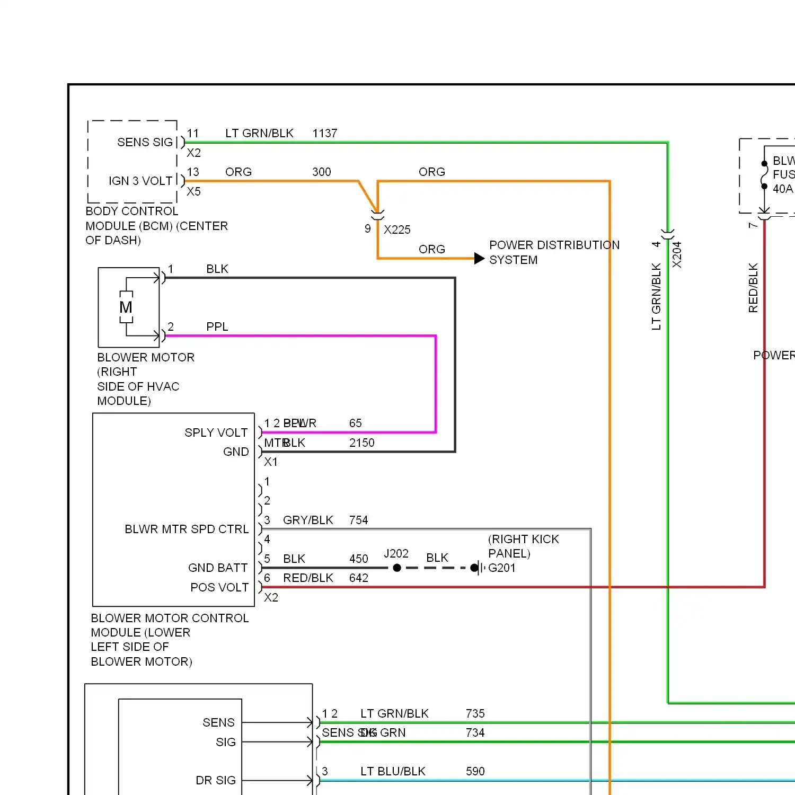The image size is (795, 795).
Task: Select the "40A" fuse rating
Action: click(x=783, y=189)
